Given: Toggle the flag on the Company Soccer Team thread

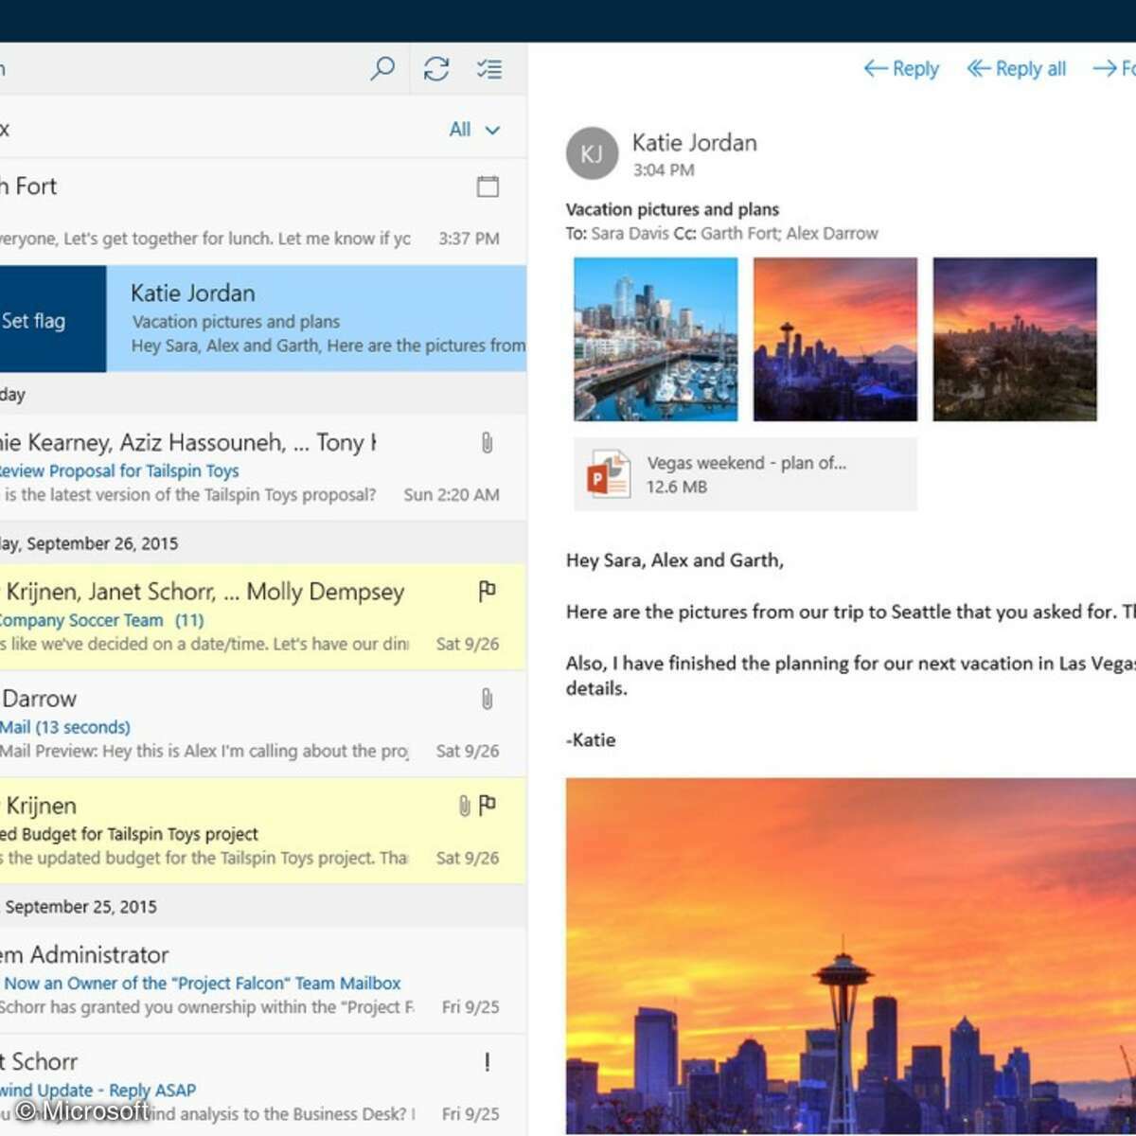Looking at the screenshot, I should (x=488, y=591).
